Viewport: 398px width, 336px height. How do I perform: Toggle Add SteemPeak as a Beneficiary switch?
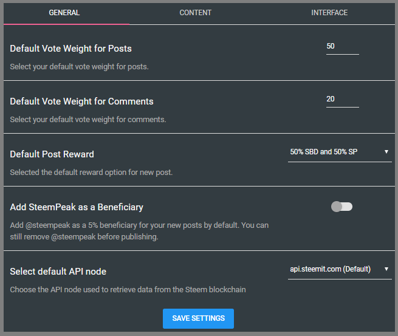[x=341, y=207]
